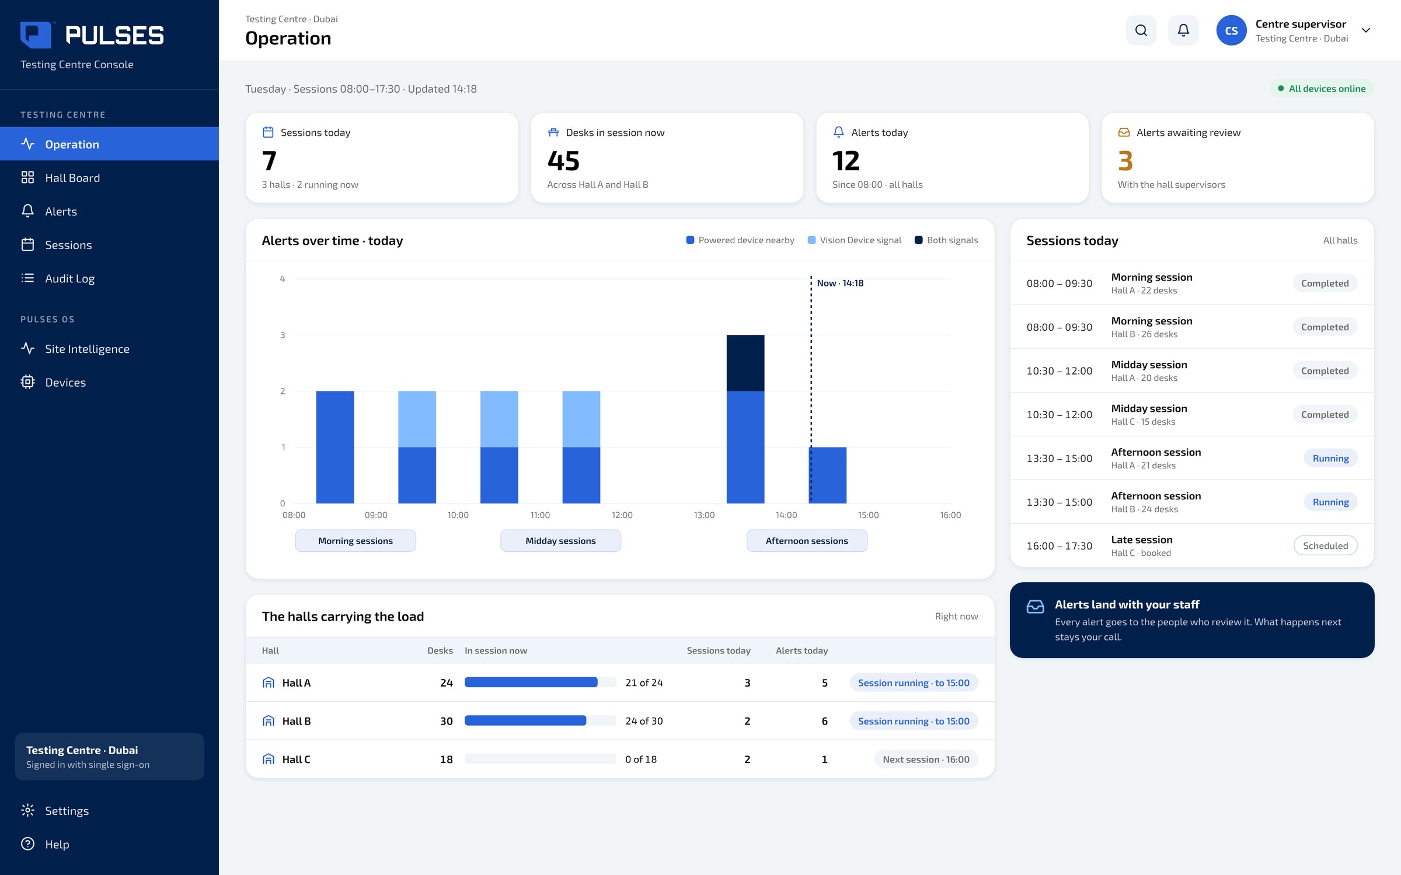This screenshot has width=1401, height=875.
Task: Open Settings at sidebar bottom
Action: coord(110,811)
